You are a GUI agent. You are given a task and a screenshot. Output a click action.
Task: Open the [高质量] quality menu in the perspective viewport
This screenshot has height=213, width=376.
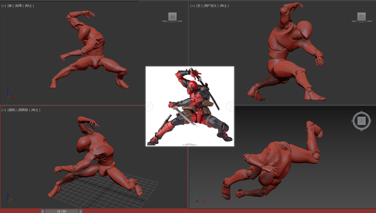point(24,110)
